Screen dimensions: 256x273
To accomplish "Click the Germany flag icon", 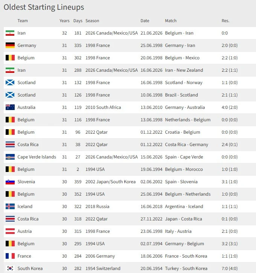I will tap(10, 45).
